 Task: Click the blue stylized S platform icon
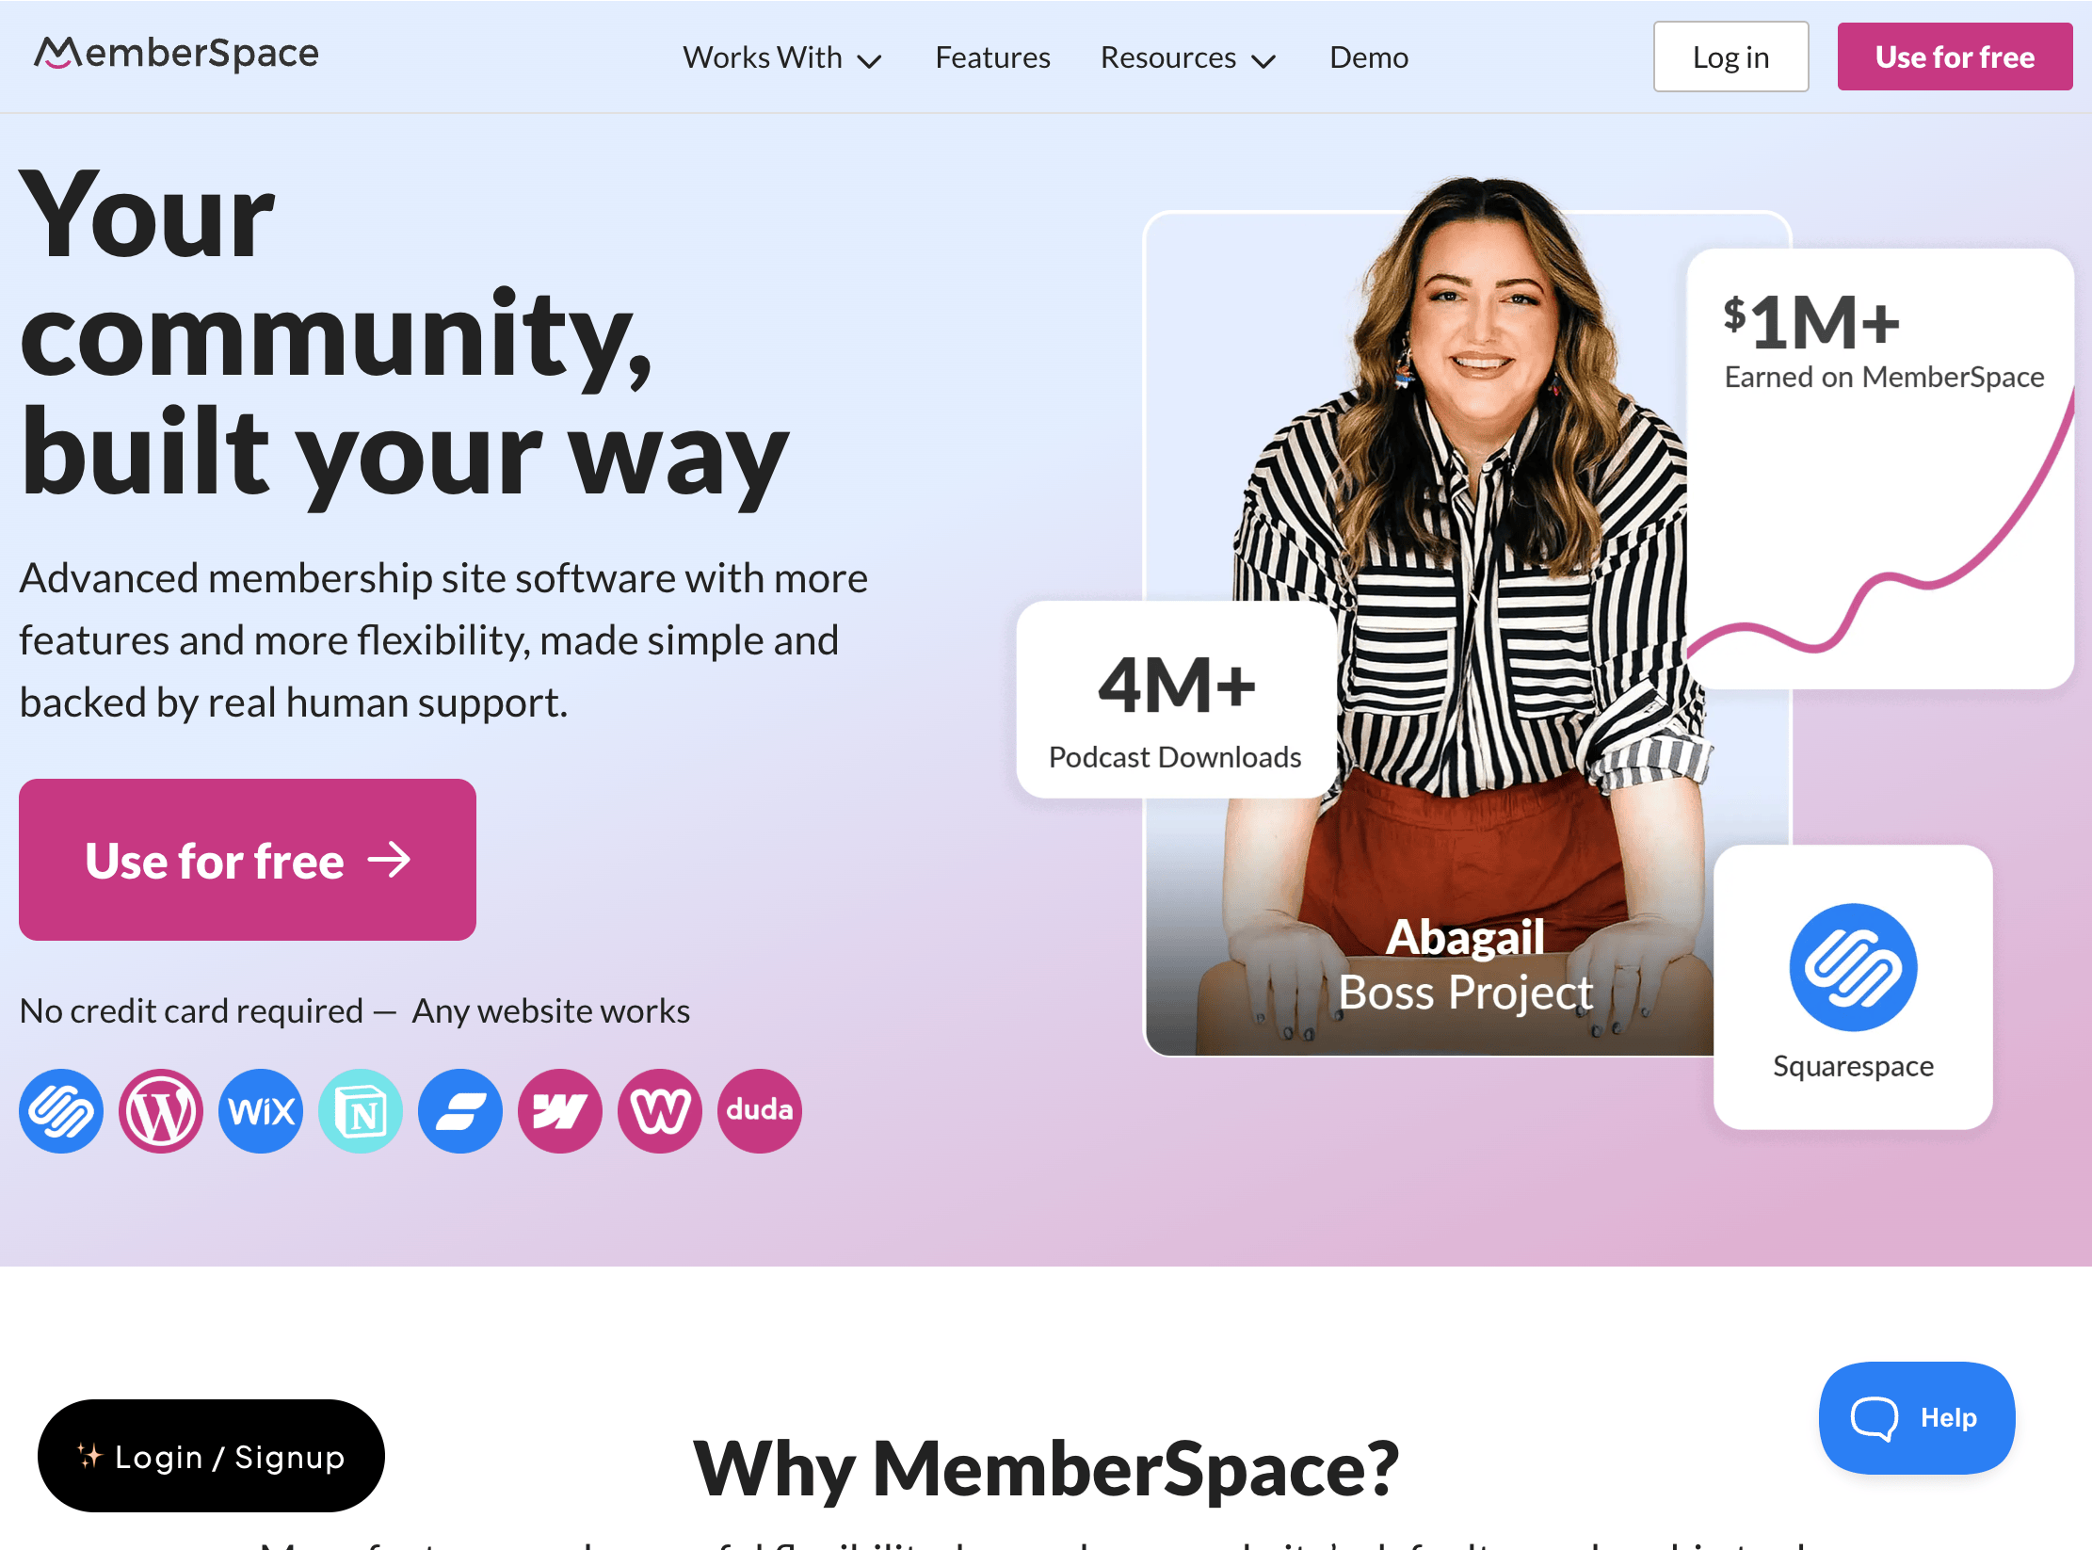[x=460, y=1111]
